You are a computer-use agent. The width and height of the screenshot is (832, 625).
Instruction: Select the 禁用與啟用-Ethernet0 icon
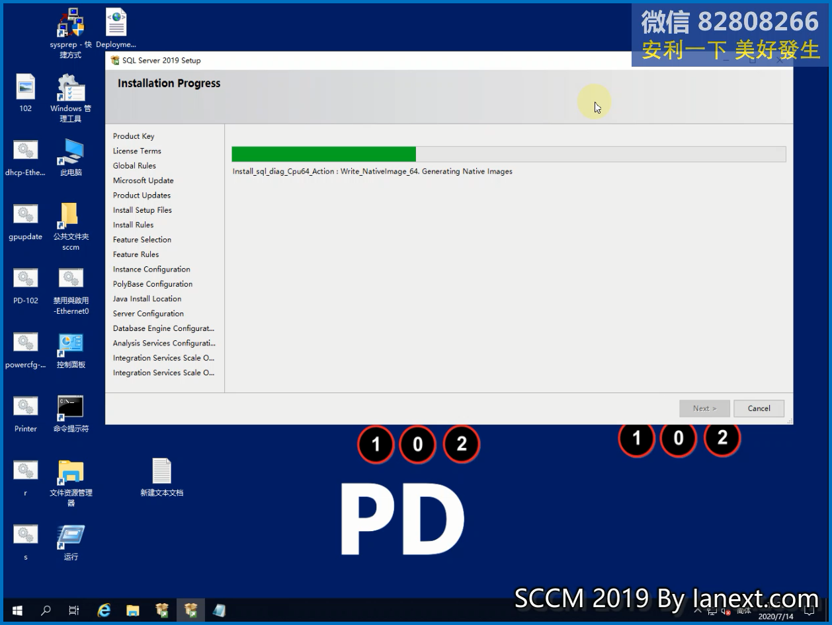point(71,279)
